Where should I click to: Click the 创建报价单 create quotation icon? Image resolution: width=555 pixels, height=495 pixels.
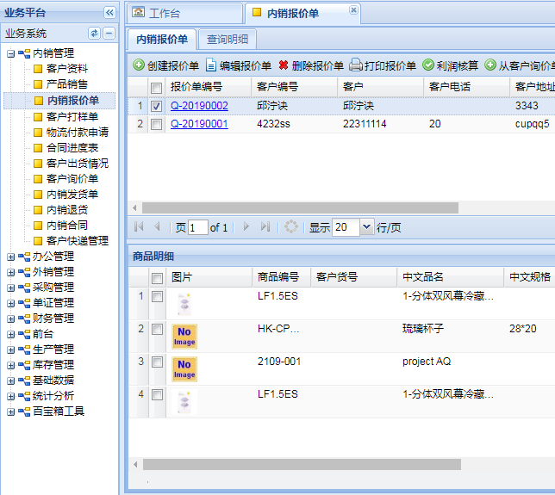pos(139,65)
